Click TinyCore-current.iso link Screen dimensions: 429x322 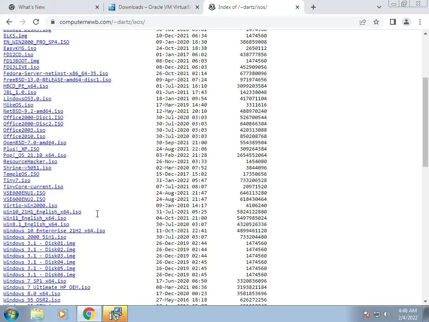[x=34, y=187]
